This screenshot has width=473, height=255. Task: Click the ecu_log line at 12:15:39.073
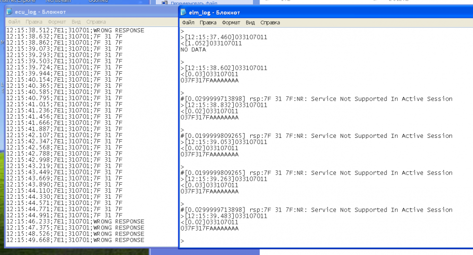coord(64,49)
